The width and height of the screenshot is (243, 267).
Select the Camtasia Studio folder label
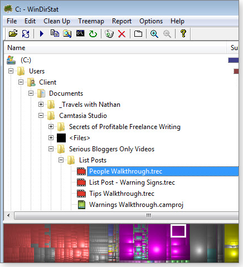coord(83,116)
